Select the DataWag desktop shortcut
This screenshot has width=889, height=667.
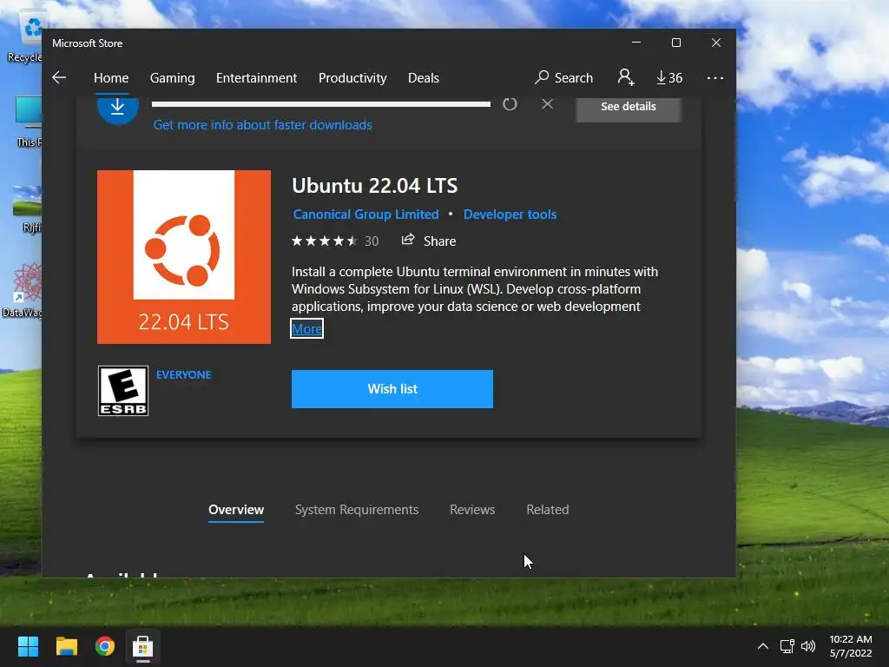coord(23,290)
